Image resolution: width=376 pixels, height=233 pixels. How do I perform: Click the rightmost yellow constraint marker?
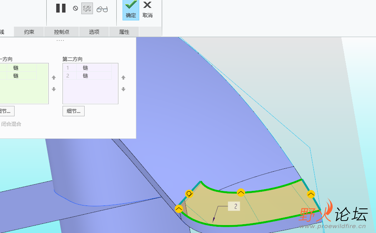coord(311,194)
